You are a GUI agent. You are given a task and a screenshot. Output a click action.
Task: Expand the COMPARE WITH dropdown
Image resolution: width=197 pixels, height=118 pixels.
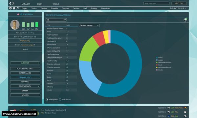click(25, 86)
